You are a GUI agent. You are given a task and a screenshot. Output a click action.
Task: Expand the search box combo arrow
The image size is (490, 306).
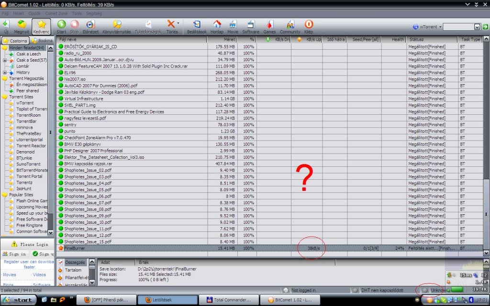(x=477, y=27)
